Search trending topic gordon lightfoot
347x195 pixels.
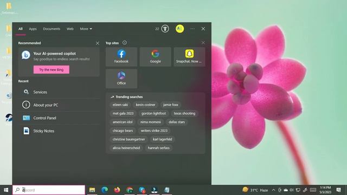click(153, 113)
